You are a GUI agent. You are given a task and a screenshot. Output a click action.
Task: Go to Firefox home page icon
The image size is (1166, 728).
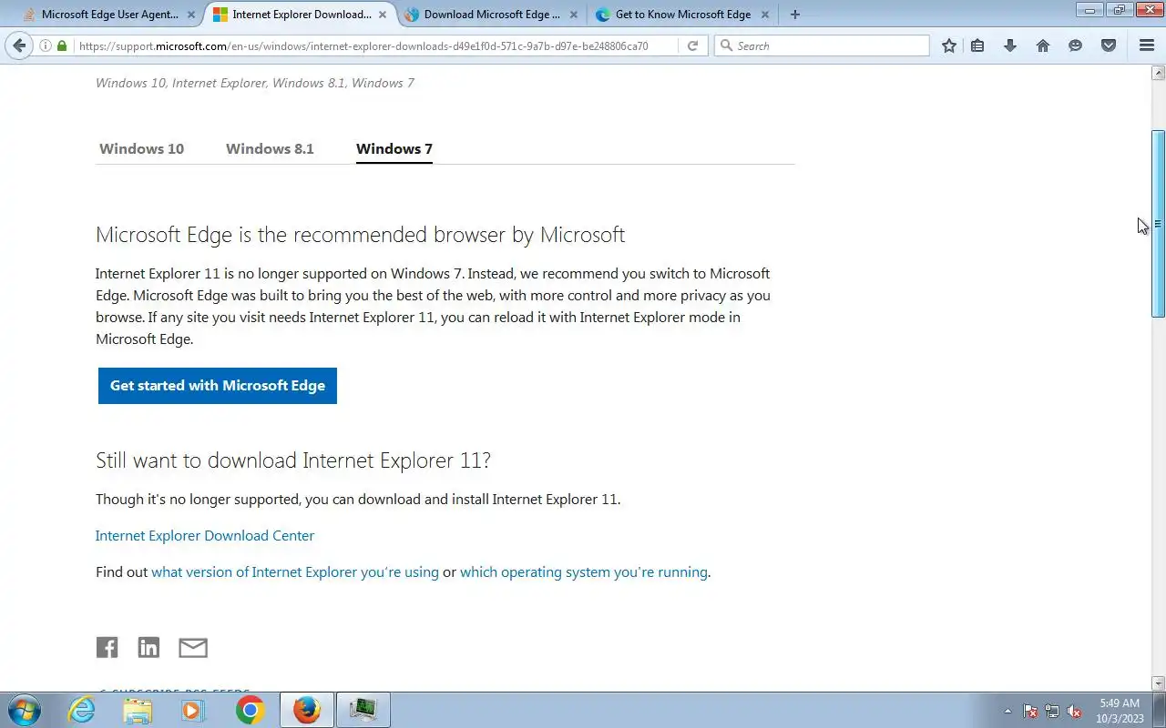click(x=1043, y=45)
